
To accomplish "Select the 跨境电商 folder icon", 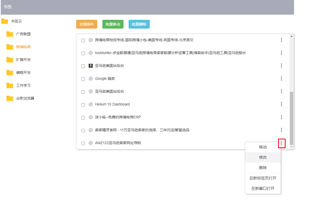I will tap(10, 47).
